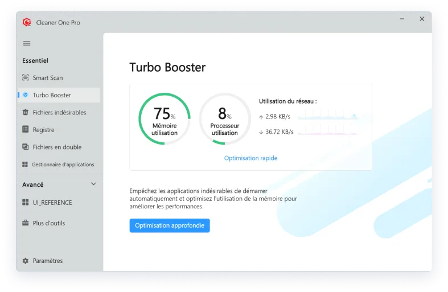
Task: Click the Fichiers indésirables trash icon
Action: [25, 113]
